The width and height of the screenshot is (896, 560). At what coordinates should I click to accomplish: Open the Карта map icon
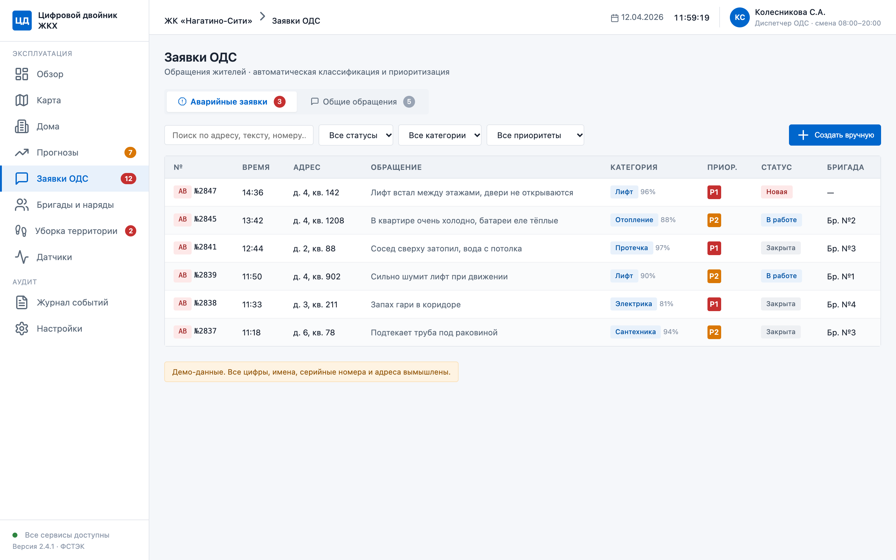(22, 100)
